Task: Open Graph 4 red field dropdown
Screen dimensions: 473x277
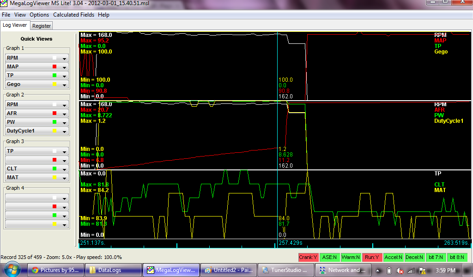Action: tap(37, 206)
